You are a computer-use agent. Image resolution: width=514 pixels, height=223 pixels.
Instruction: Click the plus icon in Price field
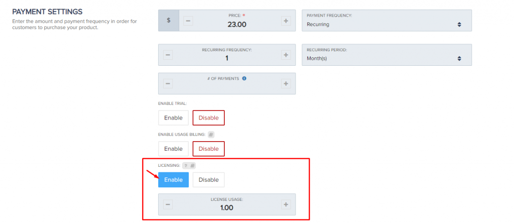[286, 21]
